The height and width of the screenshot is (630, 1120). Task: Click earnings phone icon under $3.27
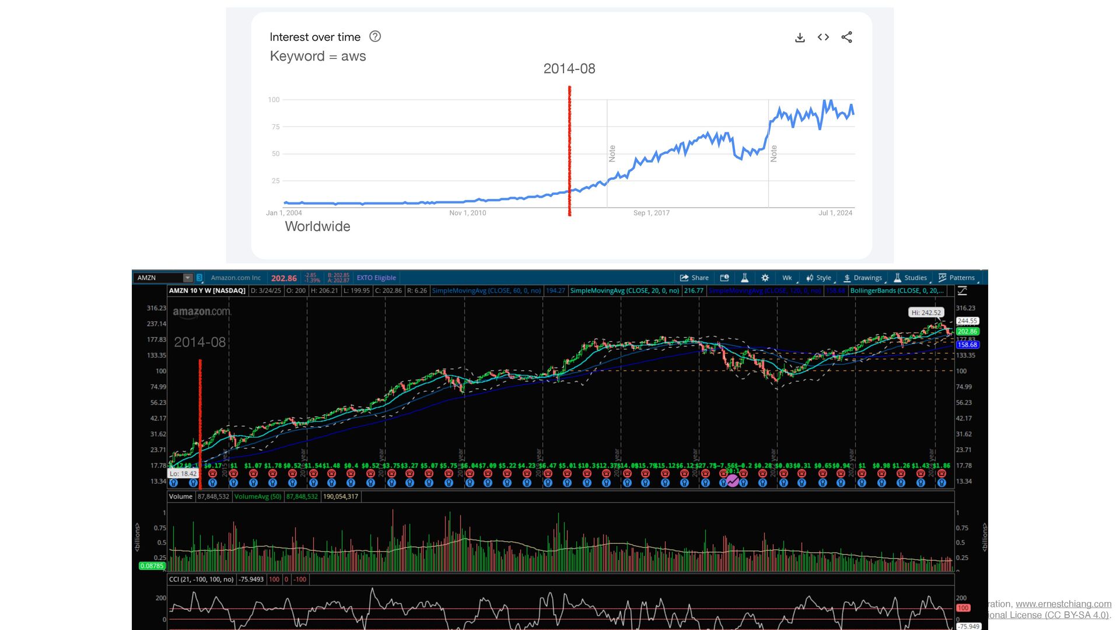pos(409,474)
